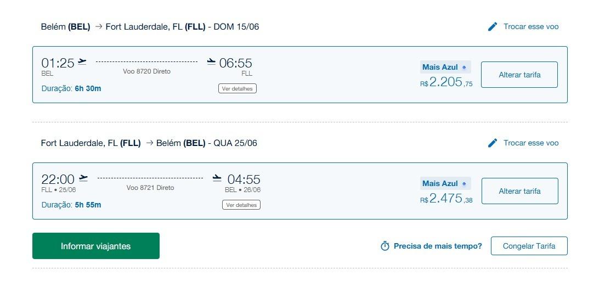The image size is (605, 281).
Task: Click the landing plane icon next to 04:55
Action: tap(217, 178)
